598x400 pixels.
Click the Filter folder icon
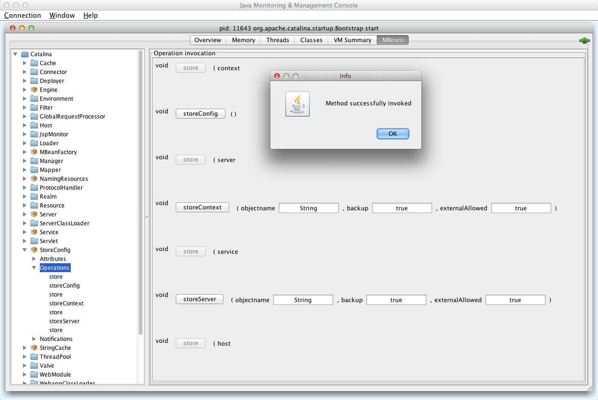(34, 108)
